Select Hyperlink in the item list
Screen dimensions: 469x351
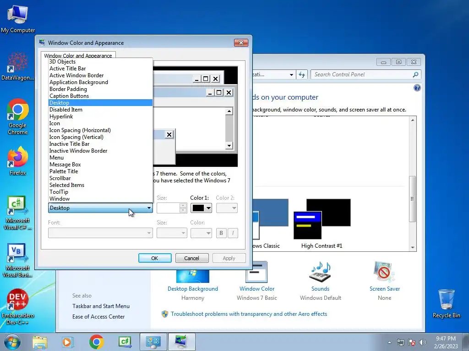(x=100, y=117)
